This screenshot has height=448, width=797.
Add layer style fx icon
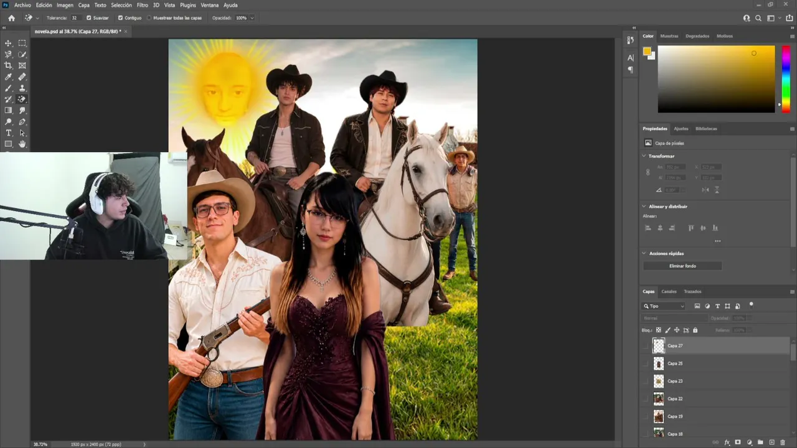(x=727, y=442)
